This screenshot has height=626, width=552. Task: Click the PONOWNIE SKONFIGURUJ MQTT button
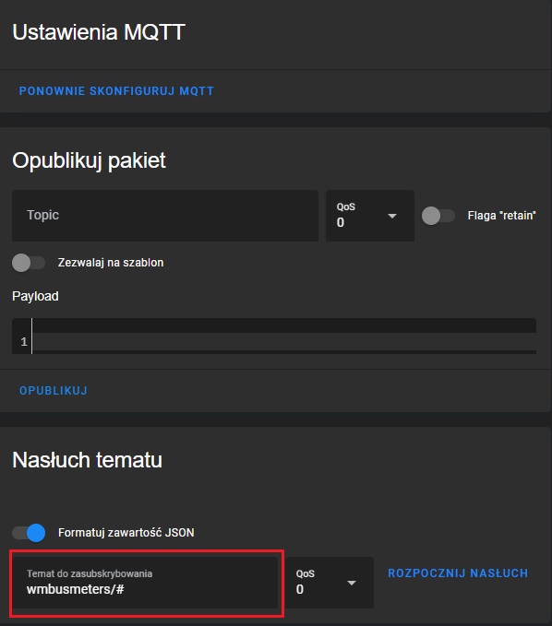coord(116,91)
